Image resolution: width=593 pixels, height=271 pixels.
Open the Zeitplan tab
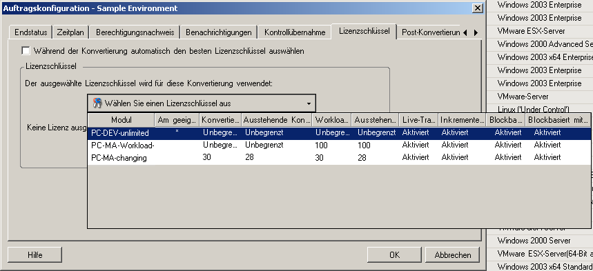(70, 32)
